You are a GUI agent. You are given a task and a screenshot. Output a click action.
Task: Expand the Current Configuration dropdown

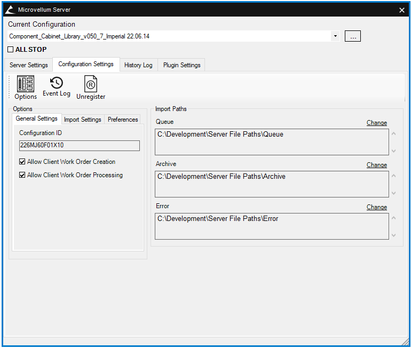pos(335,36)
